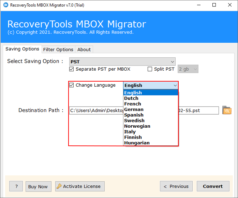Click the key icon on Activate License

[x=59, y=186]
